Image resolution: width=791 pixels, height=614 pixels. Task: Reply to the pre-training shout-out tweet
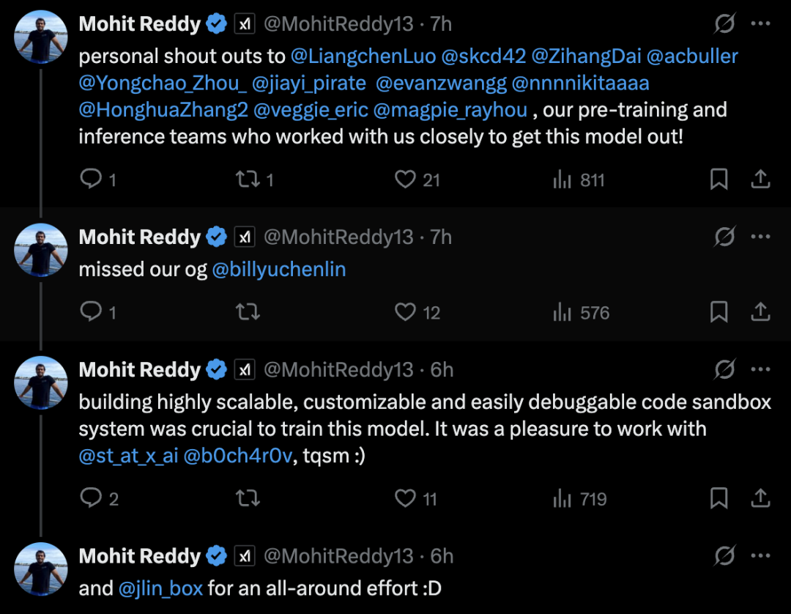(x=91, y=179)
